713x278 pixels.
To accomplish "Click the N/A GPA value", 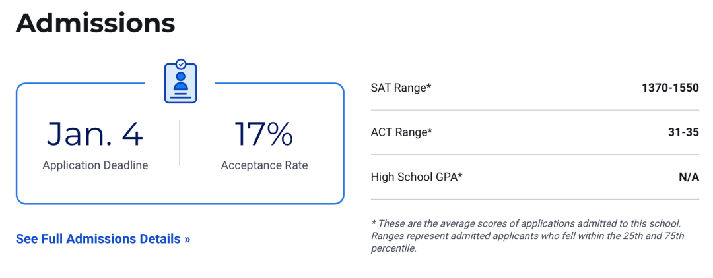I will pyautogui.click(x=689, y=177).
